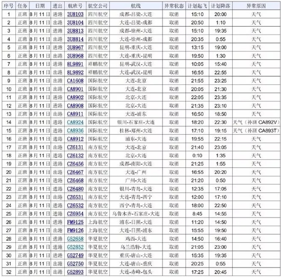Select reason cell 天气（补班 CA893T）
281x277 pixels.
[256, 131]
